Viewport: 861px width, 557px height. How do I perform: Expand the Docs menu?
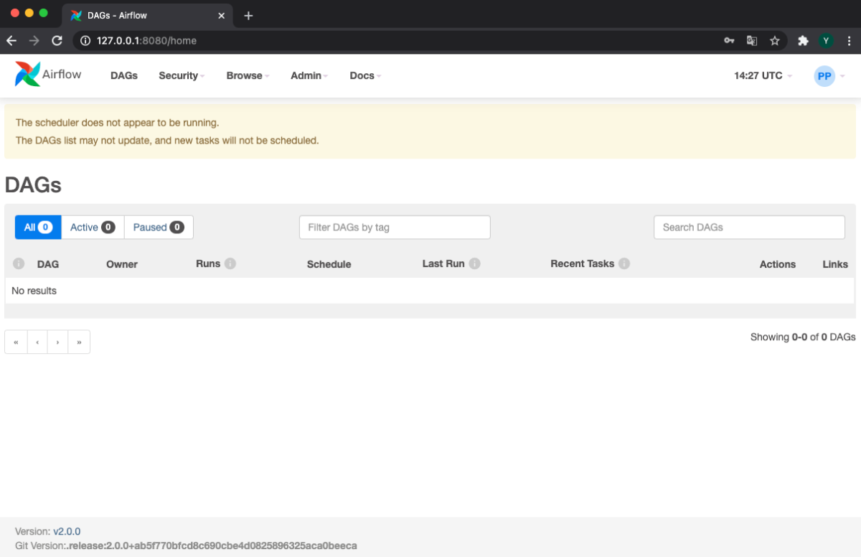[x=365, y=75]
